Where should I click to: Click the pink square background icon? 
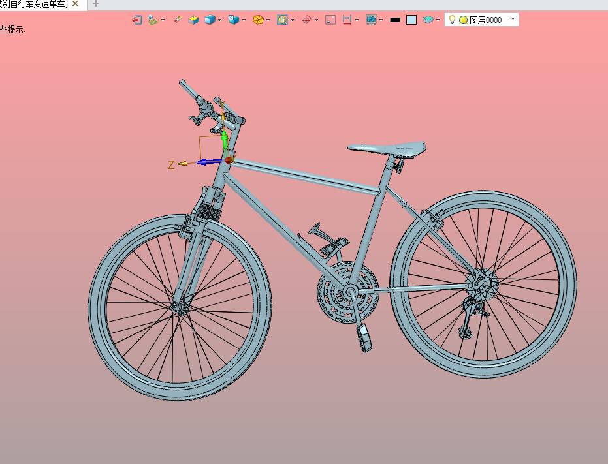coord(330,20)
